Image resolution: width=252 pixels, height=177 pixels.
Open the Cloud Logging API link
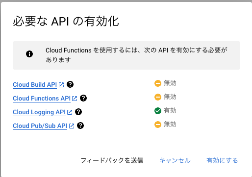(x=39, y=112)
